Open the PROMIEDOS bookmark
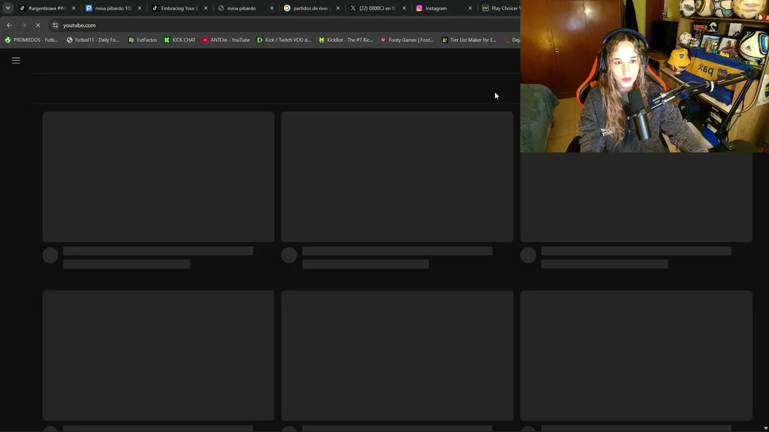Screen dimensions: 769x432 31,40
